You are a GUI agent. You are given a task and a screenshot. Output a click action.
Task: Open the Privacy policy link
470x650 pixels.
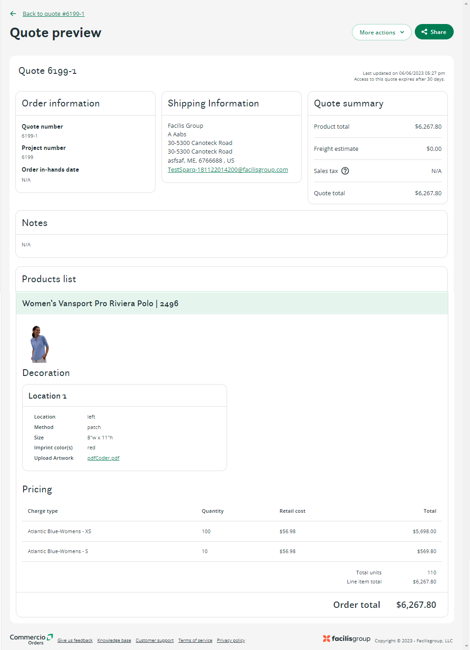tap(231, 640)
